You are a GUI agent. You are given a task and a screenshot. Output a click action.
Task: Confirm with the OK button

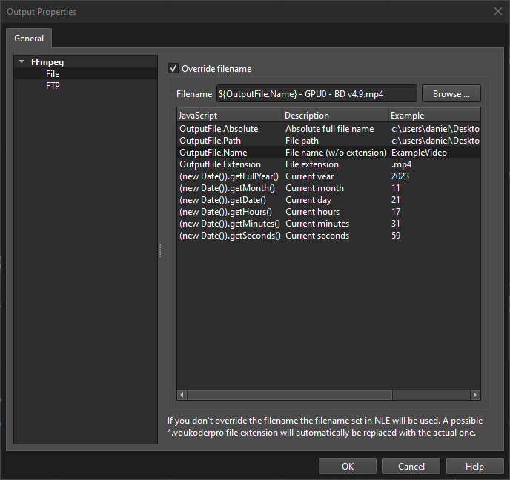click(x=348, y=467)
